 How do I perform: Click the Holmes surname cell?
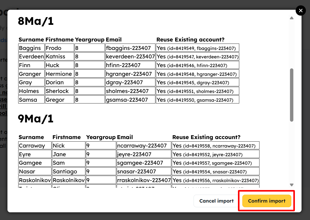coord(32,91)
